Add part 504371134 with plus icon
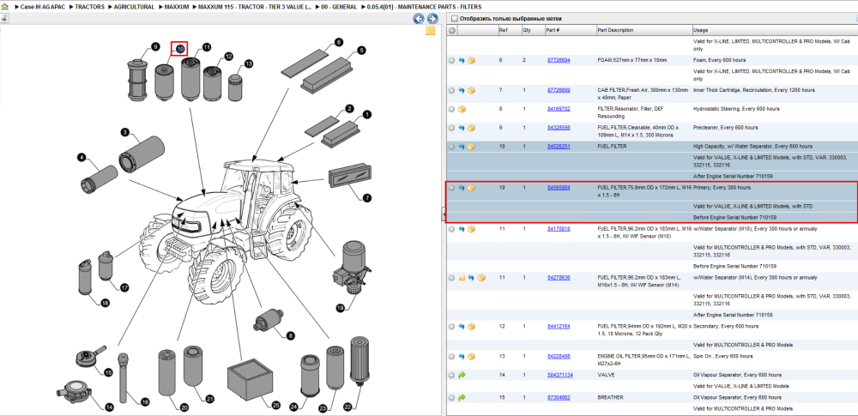 point(451,376)
